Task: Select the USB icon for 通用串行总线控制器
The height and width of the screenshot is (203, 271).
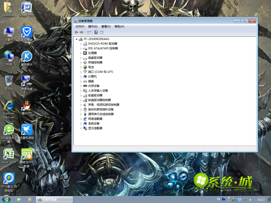Action: pos(85,114)
